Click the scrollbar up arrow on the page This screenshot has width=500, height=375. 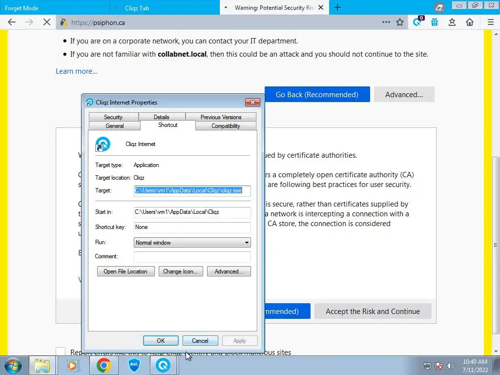click(x=496, y=34)
